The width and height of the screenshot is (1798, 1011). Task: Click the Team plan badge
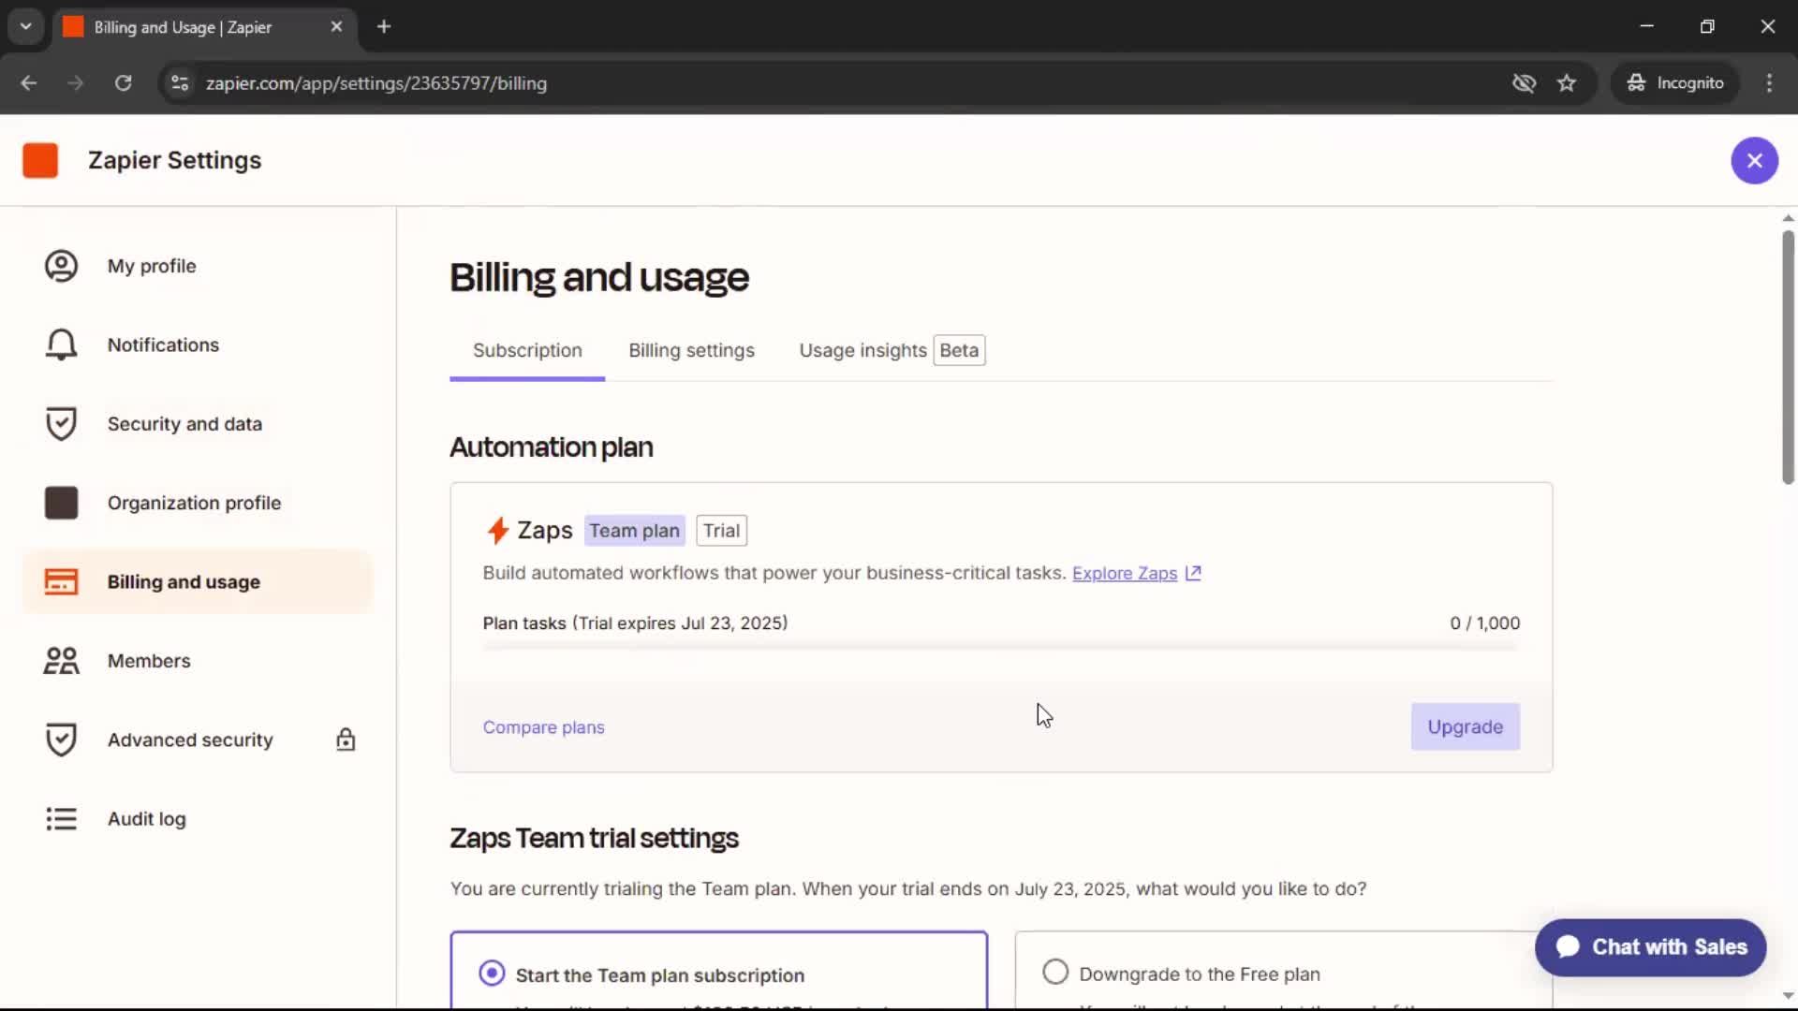[634, 531]
